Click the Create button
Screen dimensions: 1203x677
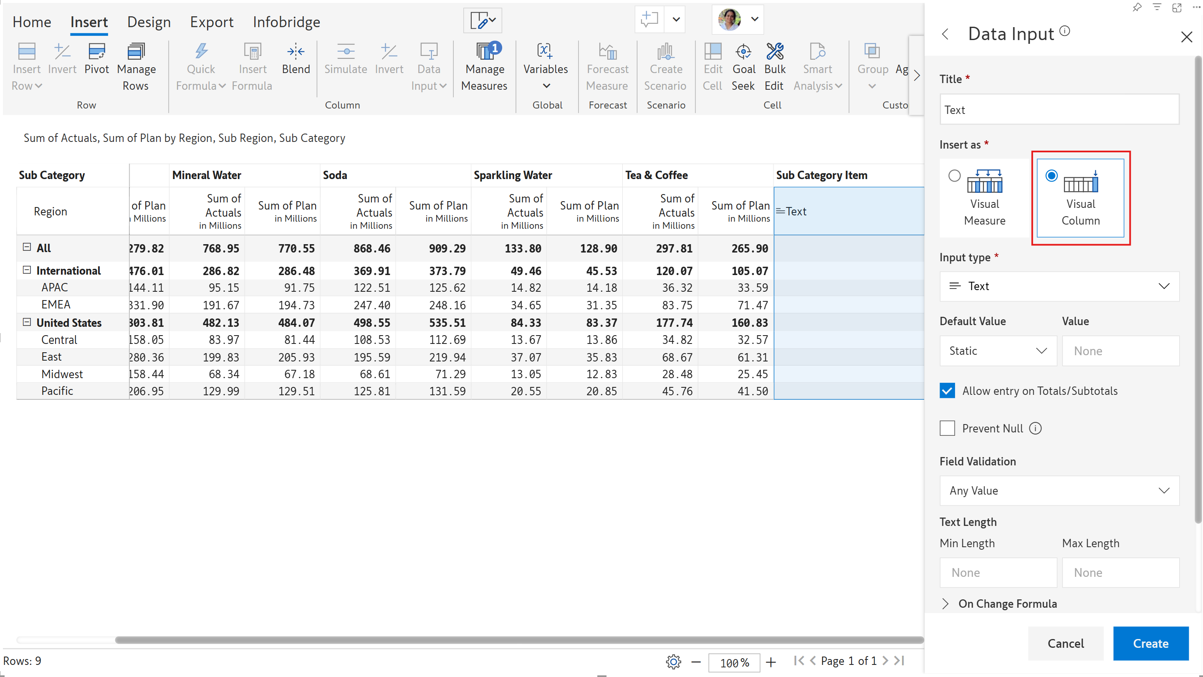[1150, 643]
